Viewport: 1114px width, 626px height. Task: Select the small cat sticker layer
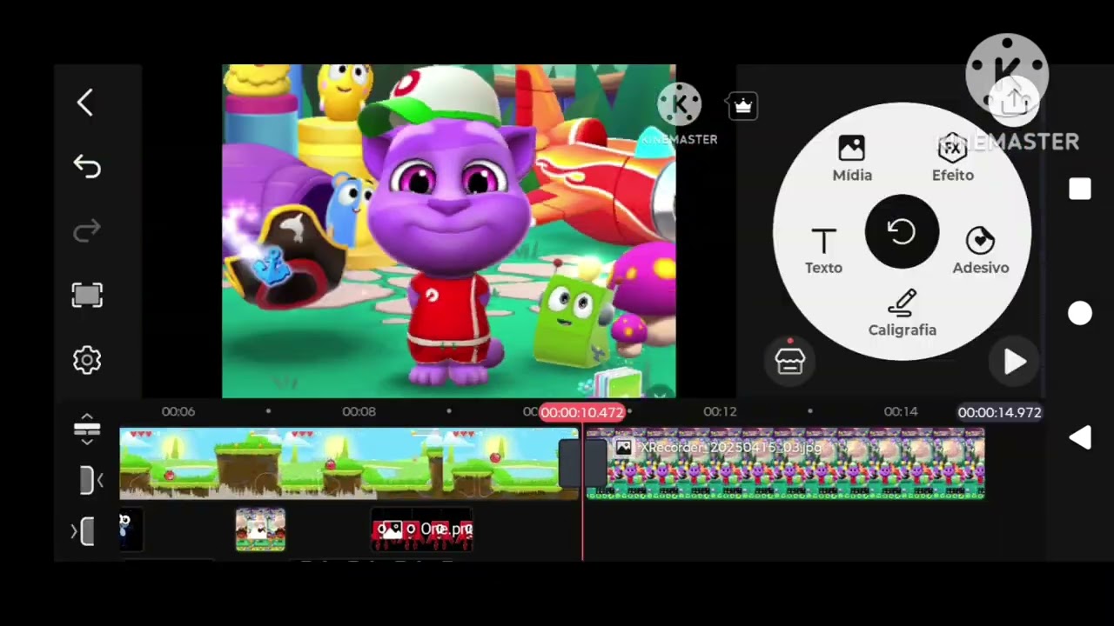pos(260,530)
